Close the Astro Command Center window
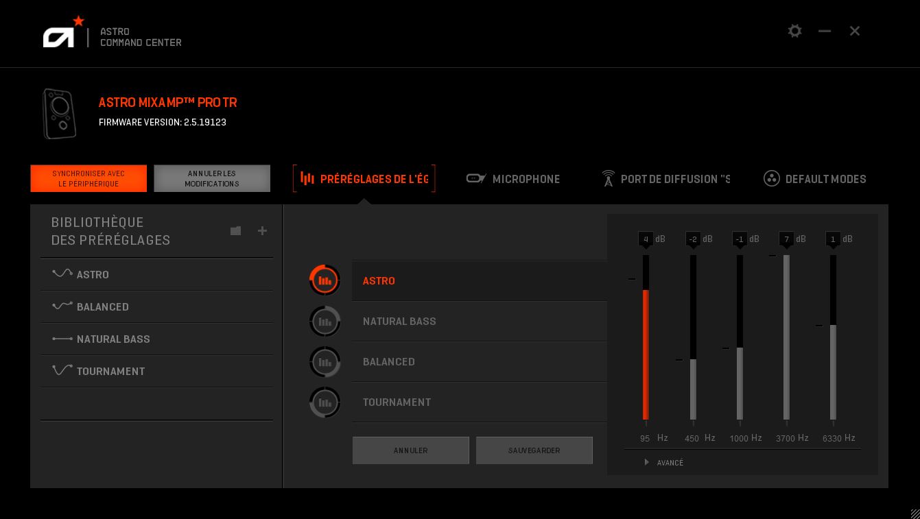Screen dimensions: 920x519 855,31
